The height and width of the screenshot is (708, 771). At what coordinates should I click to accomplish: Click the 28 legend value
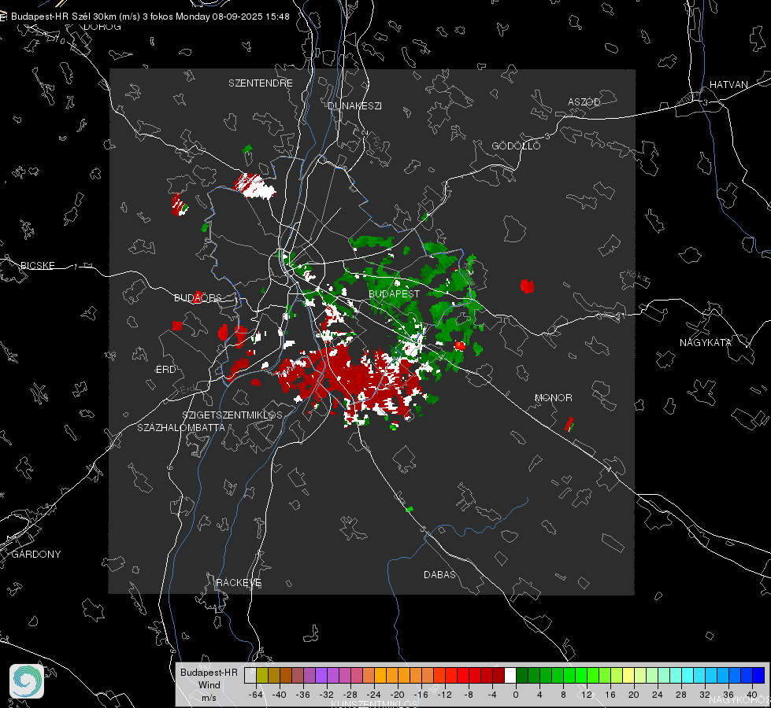(x=680, y=695)
